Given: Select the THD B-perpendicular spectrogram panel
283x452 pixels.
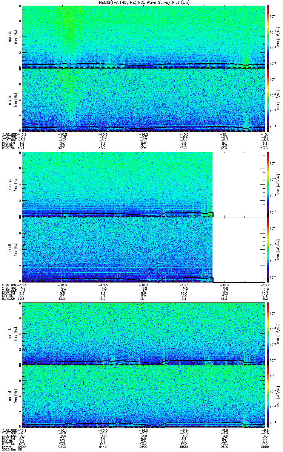Looking at the screenshot, I should pos(143,185).
